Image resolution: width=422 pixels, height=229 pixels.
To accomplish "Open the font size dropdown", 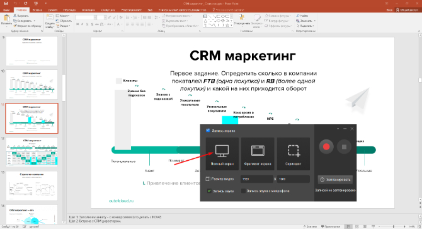I will pos(105,18).
